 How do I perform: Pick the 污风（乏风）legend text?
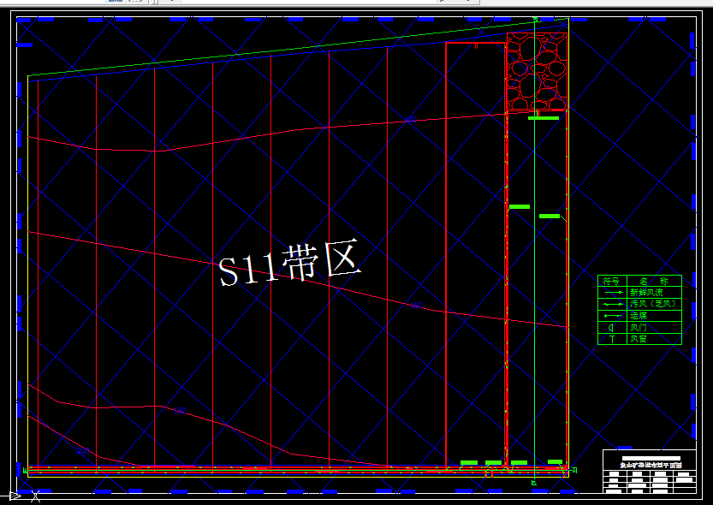(x=653, y=304)
